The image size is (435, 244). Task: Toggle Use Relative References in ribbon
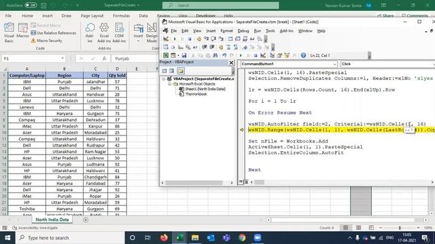pos(53,33)
